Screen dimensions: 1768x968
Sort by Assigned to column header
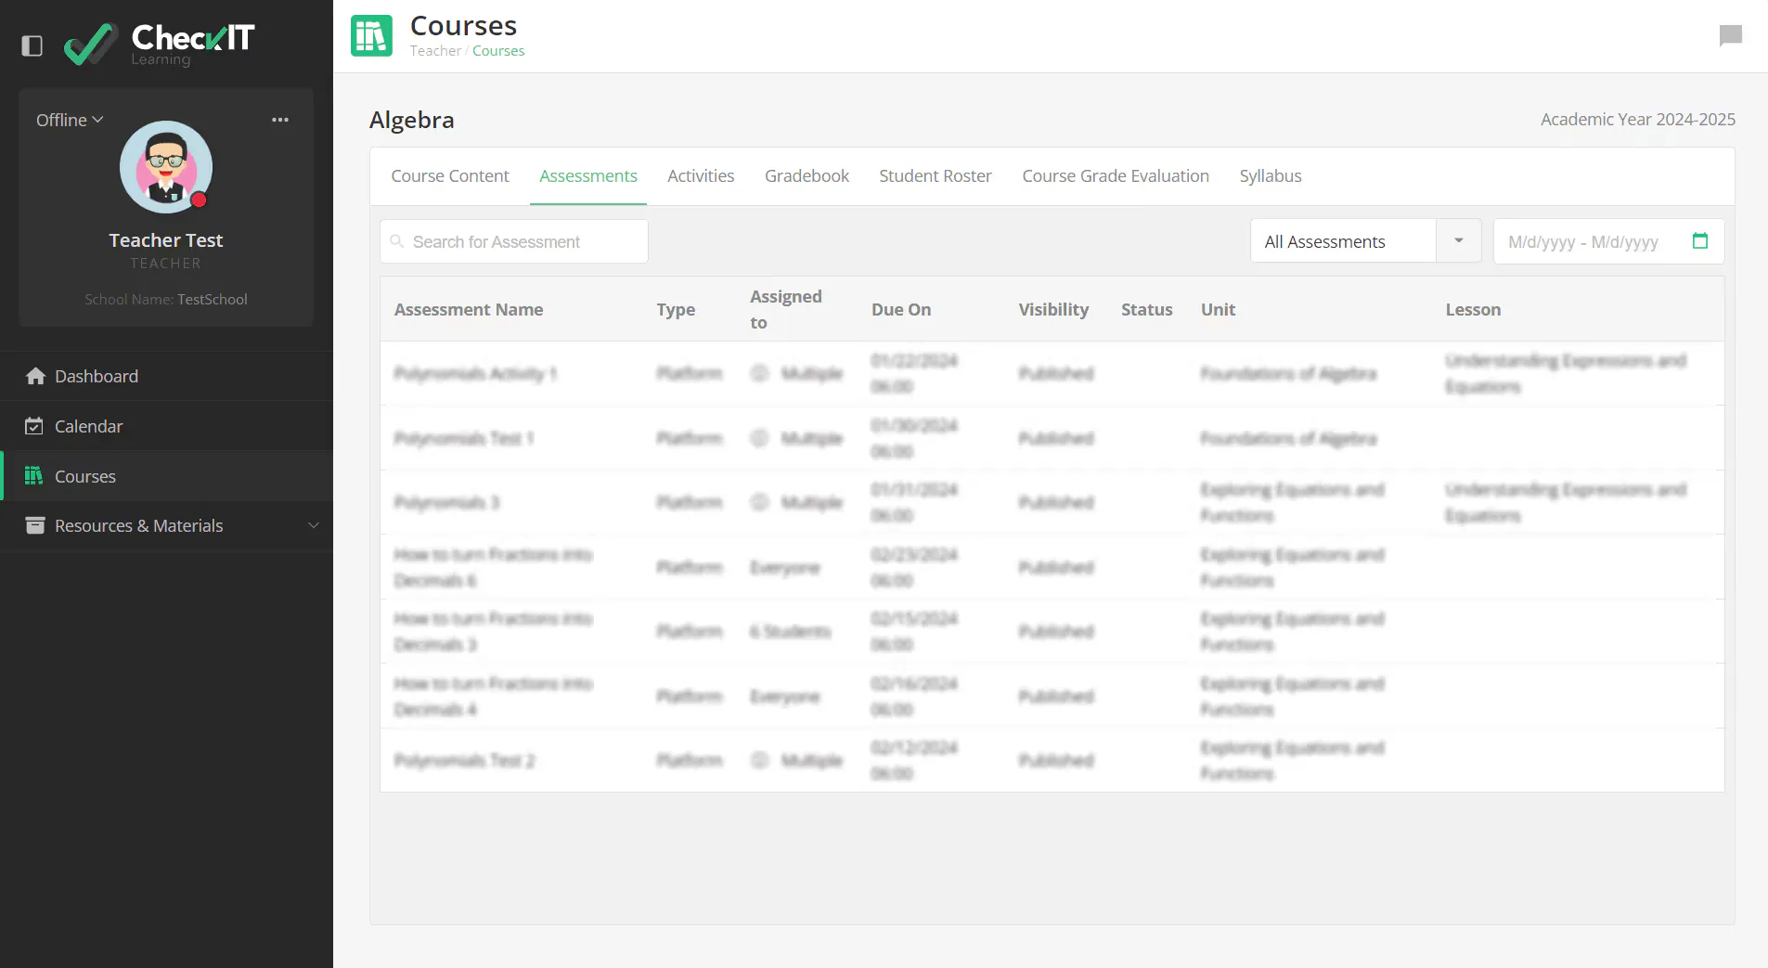[x=786, y=310]
